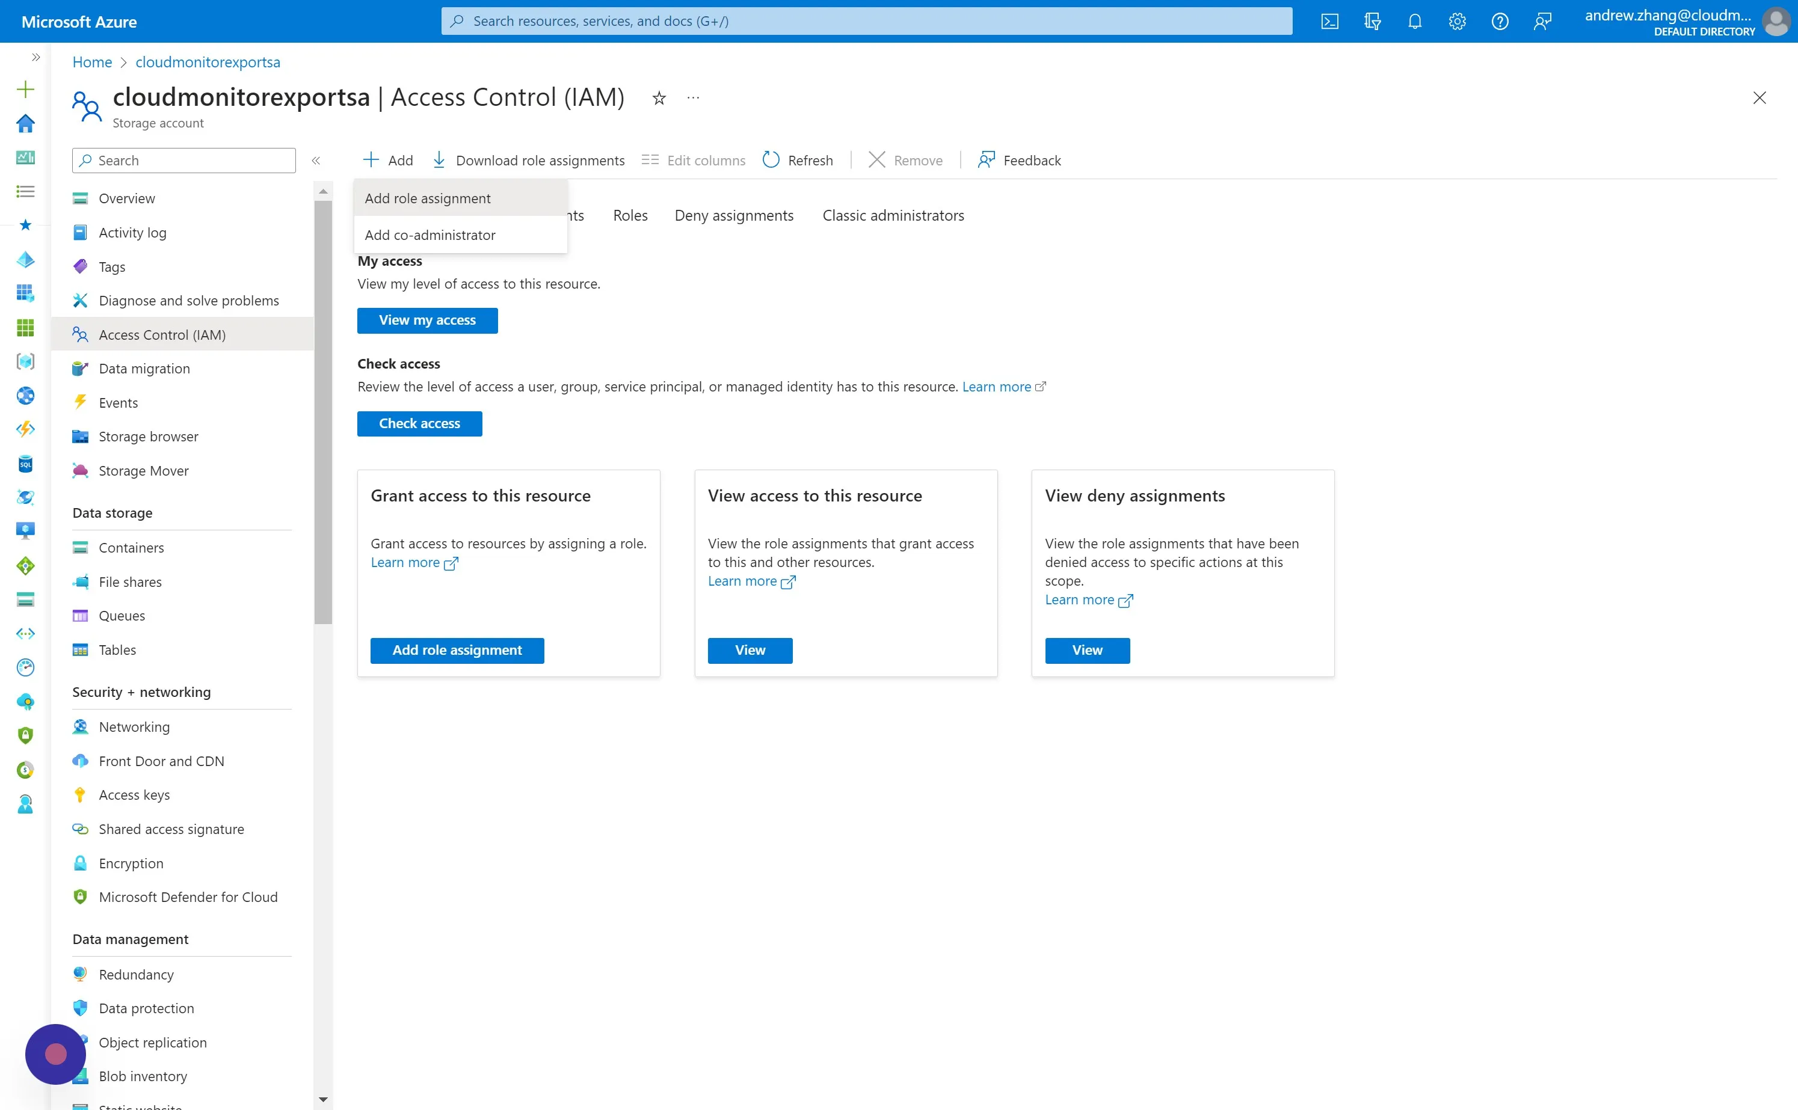The width and height of the screenshot is (1798, 1110).
Task: Click View in View access card
Action: 750,651
